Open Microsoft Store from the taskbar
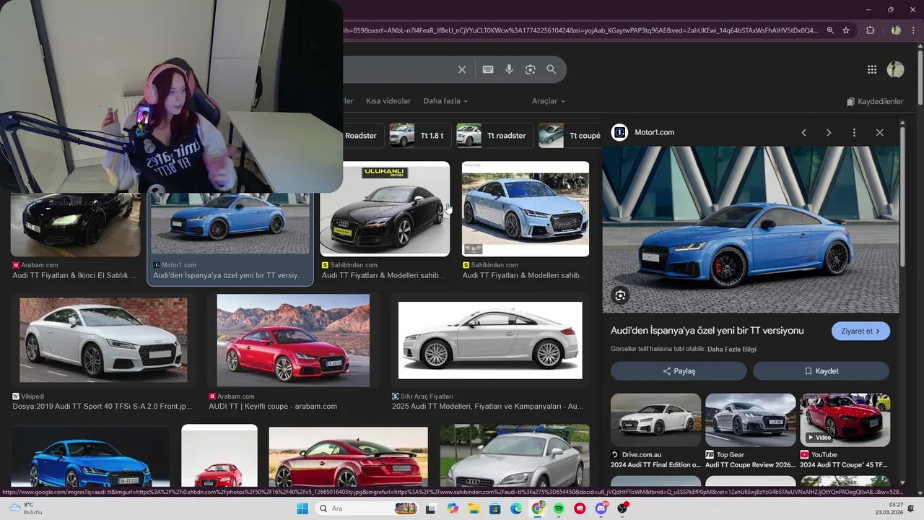Image resolution: width=924 pixels, height=520 pixels. (494, 508)
